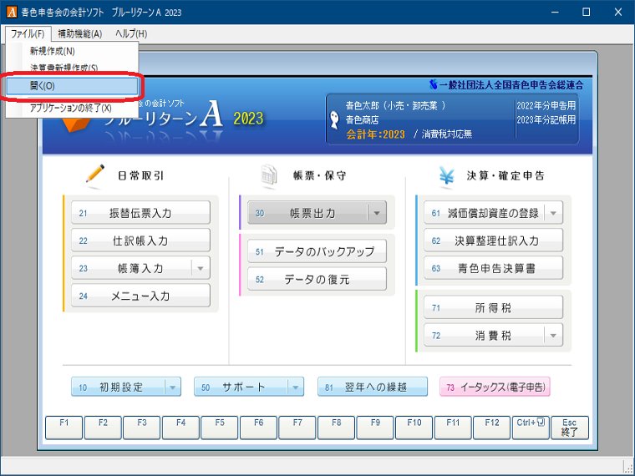Close the ブルーリターンA window

click(618, 13)
